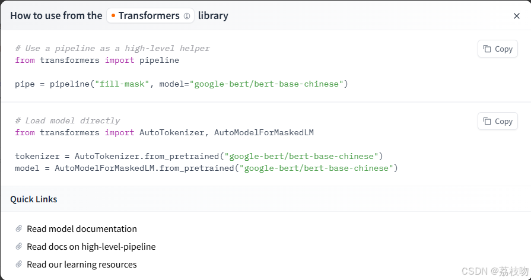Click the pipe = pipeline("fill-mask") code line
This screenshot has height=280, width=531.
[181, 84]
